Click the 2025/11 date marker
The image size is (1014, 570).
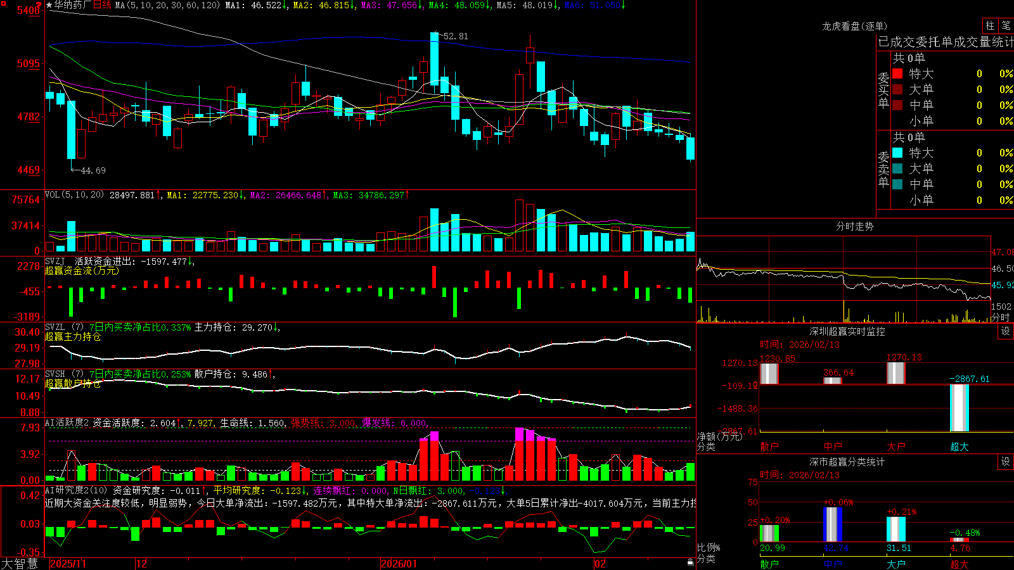[68, 564]
